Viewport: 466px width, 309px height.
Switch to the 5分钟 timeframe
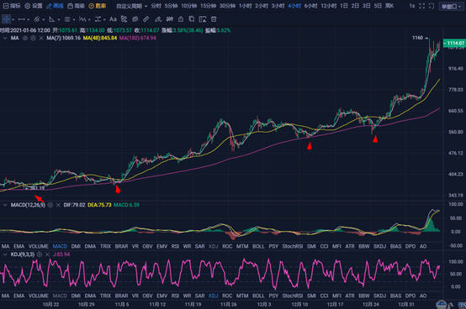click(172, 6)
